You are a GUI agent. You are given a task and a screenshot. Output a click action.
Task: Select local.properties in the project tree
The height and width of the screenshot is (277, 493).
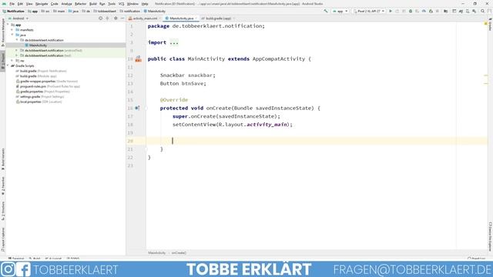(39, 102)
